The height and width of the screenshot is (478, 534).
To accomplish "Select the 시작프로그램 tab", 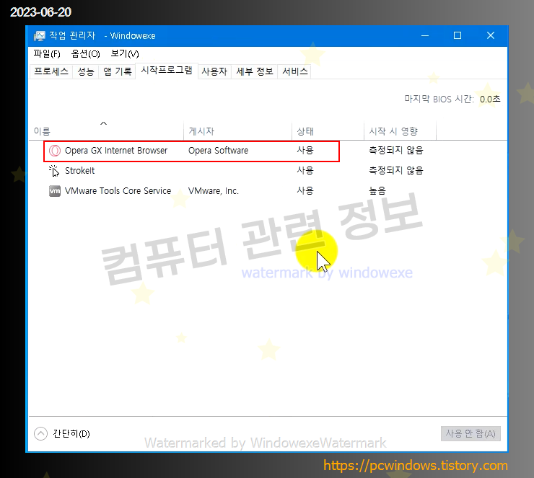I will point(167,71).
